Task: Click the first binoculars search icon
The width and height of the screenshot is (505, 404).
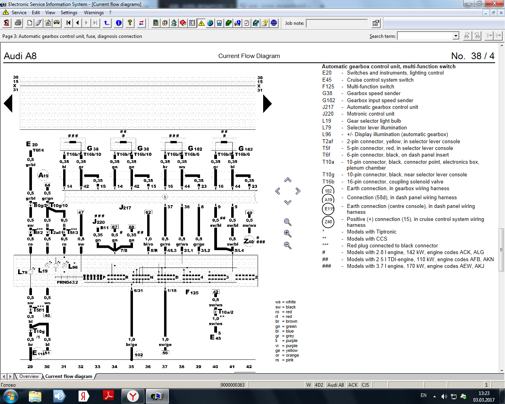Action: coord(467,36)
